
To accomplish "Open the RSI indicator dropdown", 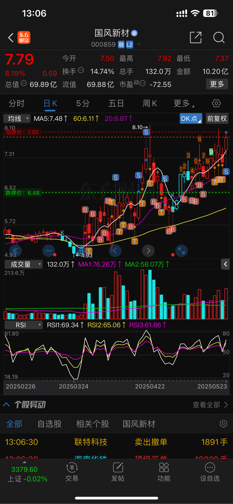I will (x=23, y=325).
